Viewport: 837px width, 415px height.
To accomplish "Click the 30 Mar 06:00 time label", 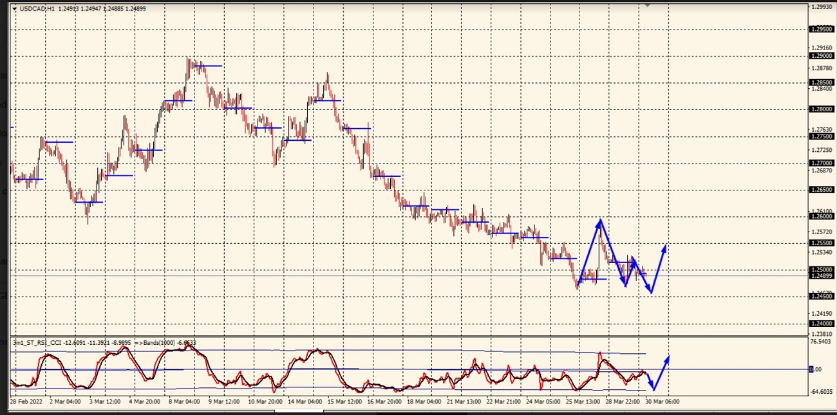I will [662, 401].
